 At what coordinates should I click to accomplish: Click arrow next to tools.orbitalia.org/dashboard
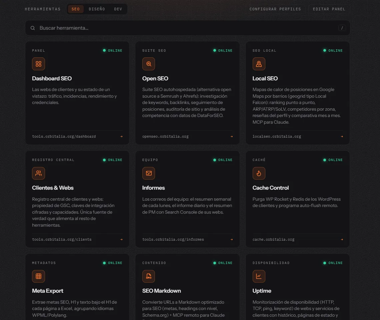(121, 136)
